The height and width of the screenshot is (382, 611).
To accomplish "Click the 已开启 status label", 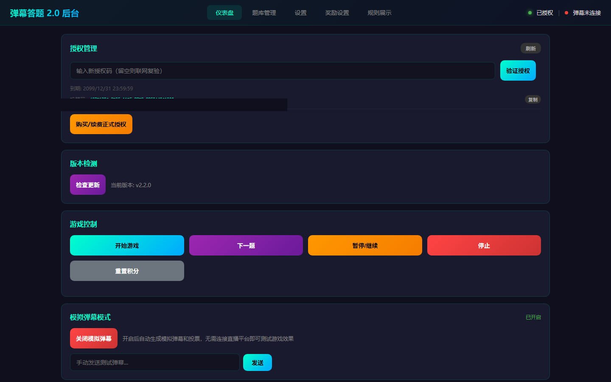I will 533,317.
